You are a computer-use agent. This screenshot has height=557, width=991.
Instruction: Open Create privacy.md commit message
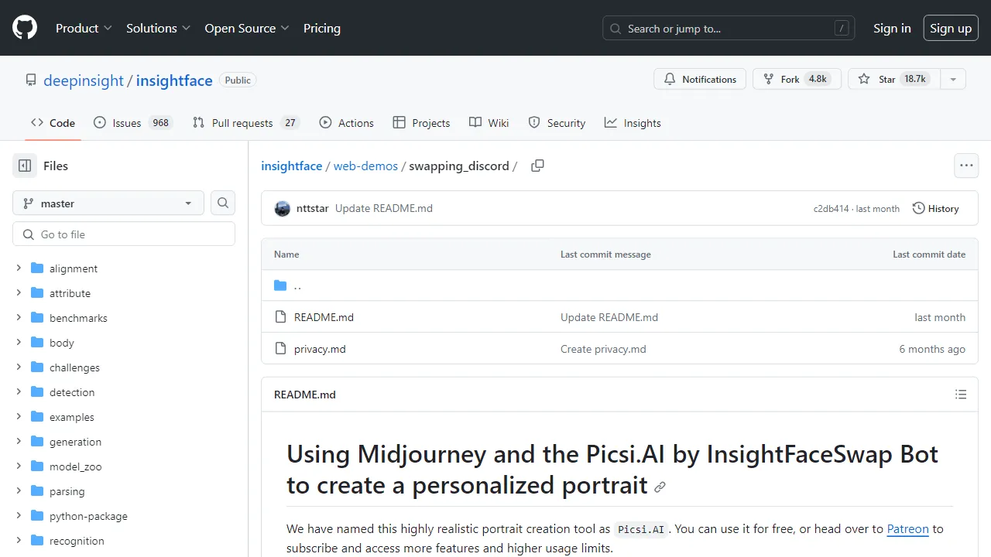[x=603, y=349]
